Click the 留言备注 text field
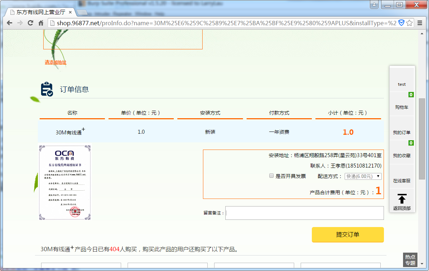This screenshot has height=271, width=429. tap(305, 213)
